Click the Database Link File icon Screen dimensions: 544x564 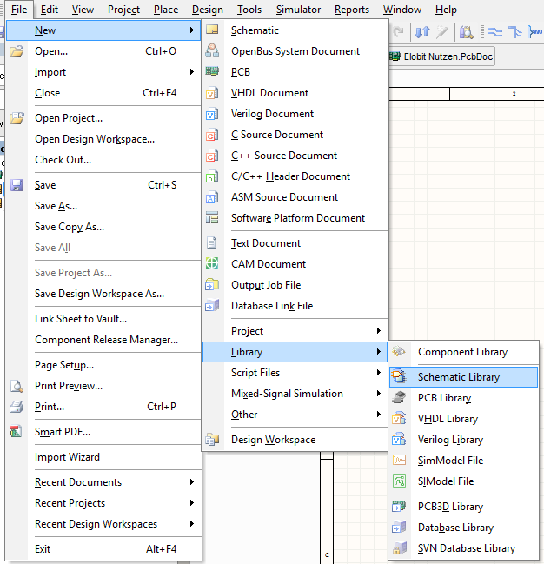(213, 306)
